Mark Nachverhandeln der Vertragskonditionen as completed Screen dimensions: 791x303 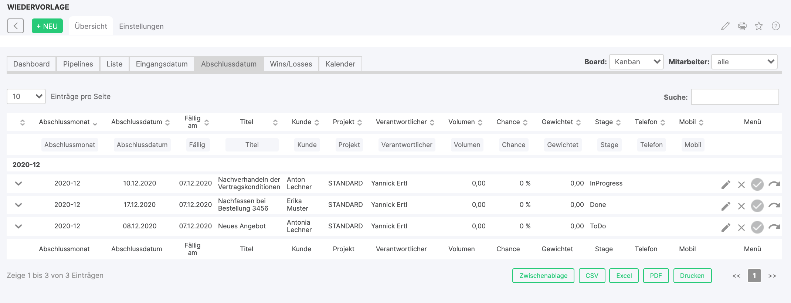point(757,184)
